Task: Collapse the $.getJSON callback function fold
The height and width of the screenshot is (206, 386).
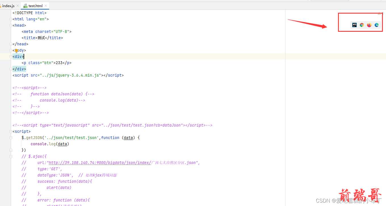Action: (11, 138)
